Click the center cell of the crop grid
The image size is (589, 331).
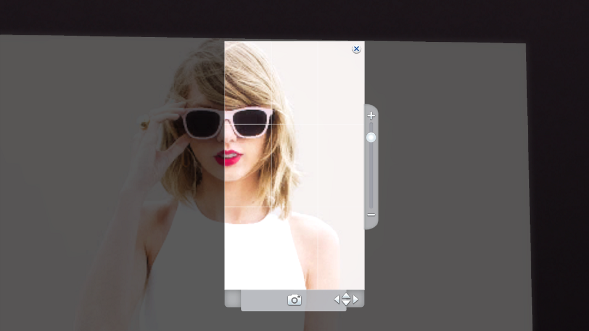pos(294,165)
